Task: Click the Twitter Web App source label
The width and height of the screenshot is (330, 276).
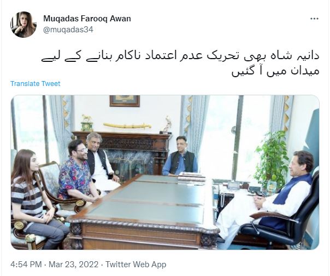Action: pos(135,264)
